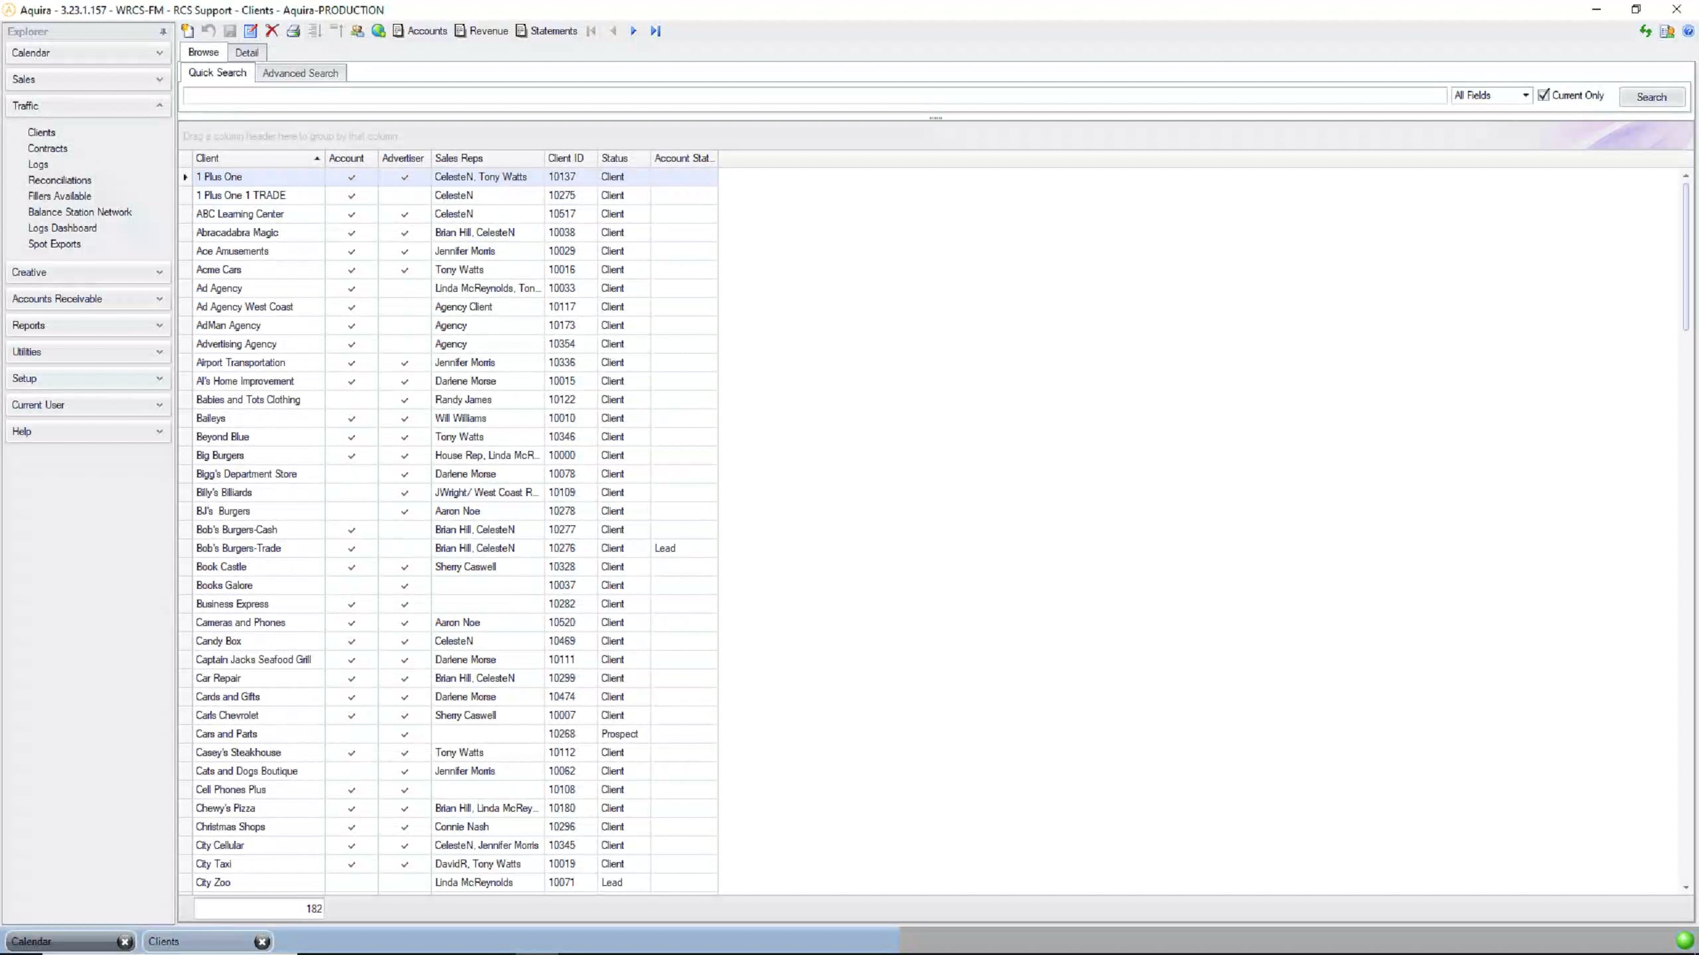This screenshot has width=1699, height=955.
Task: Click the Help question mark icon
Action: [1688, 31]
